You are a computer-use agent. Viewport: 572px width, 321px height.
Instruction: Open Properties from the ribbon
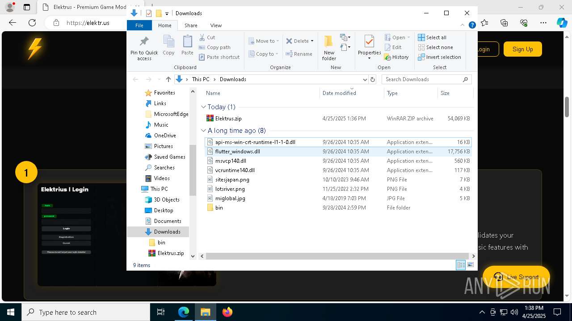point(369,47)
